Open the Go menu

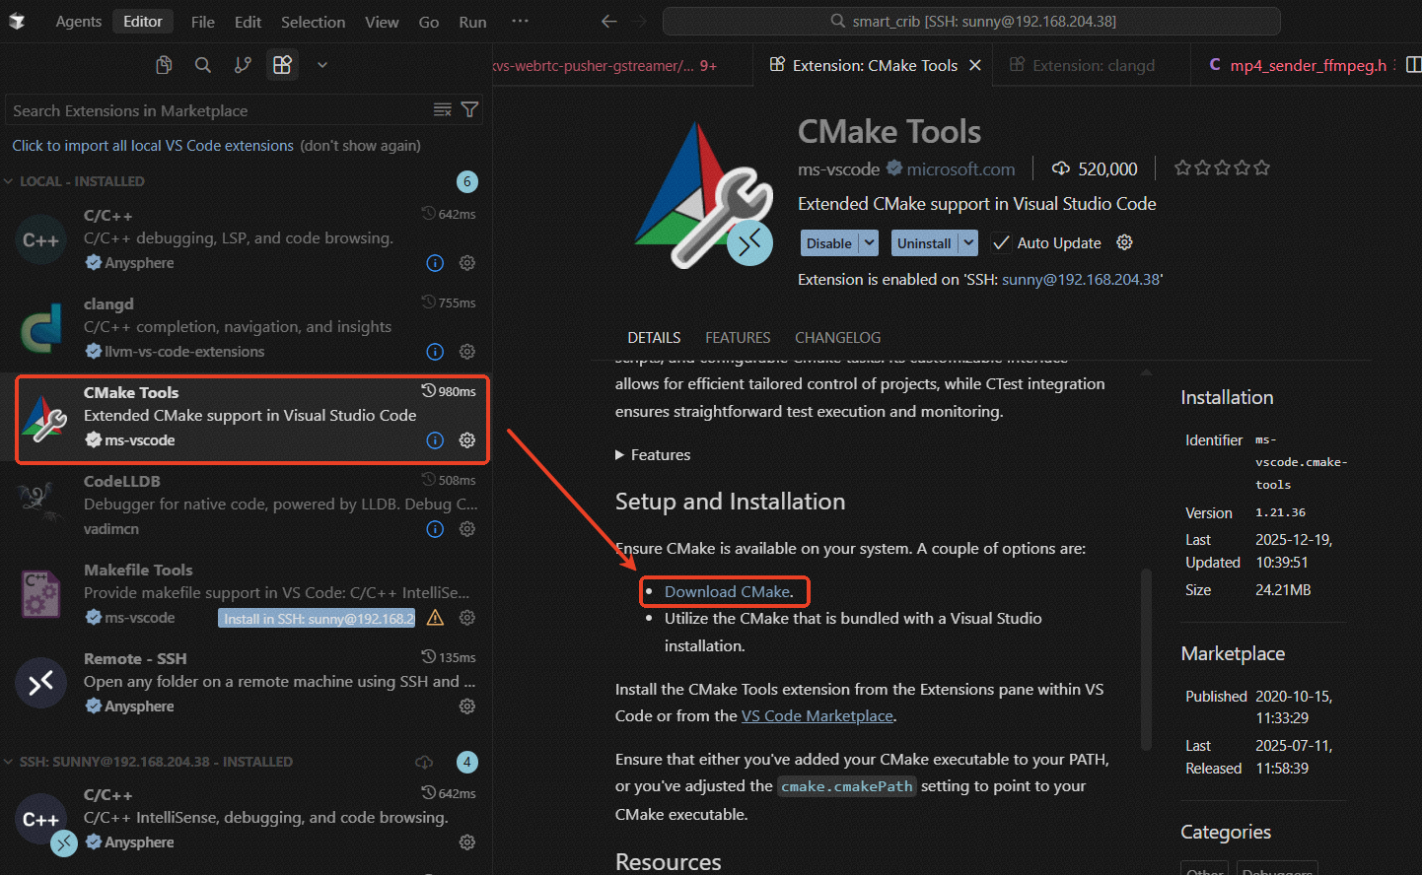pyautogui.click(x=429, y=22)
